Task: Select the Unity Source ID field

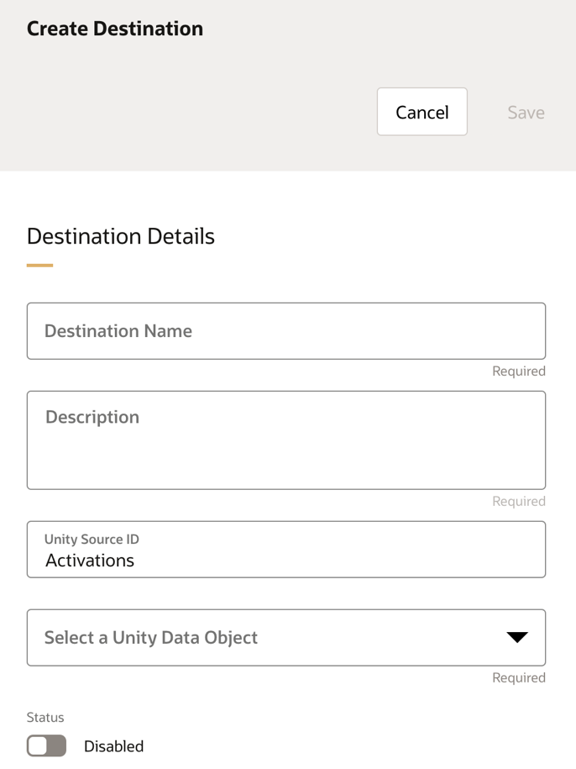Action: 285,550
